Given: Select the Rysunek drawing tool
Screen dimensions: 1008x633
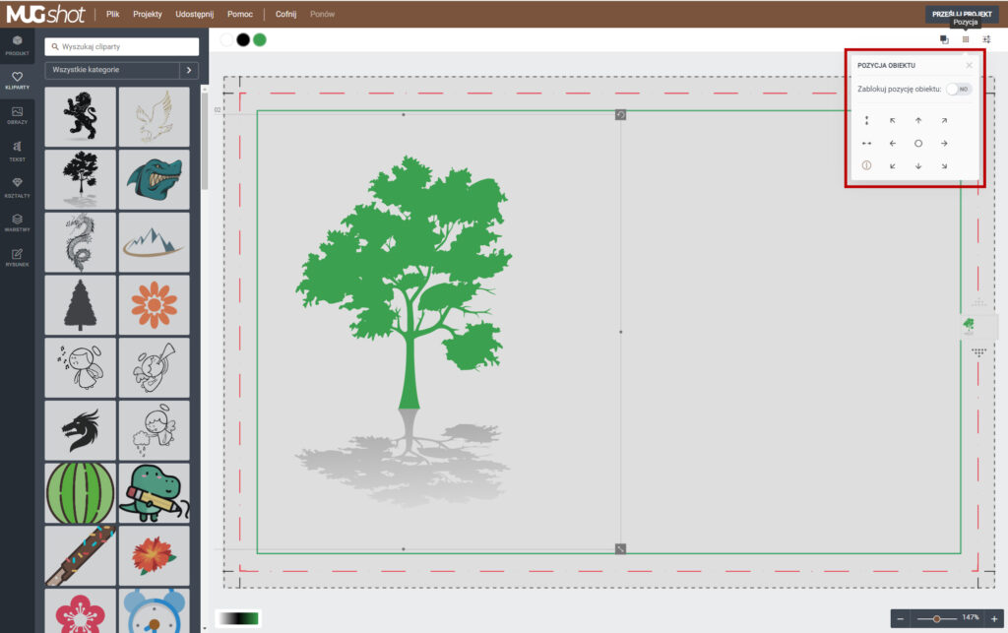Looking at the screenshot, I should [x=17, y=258].
